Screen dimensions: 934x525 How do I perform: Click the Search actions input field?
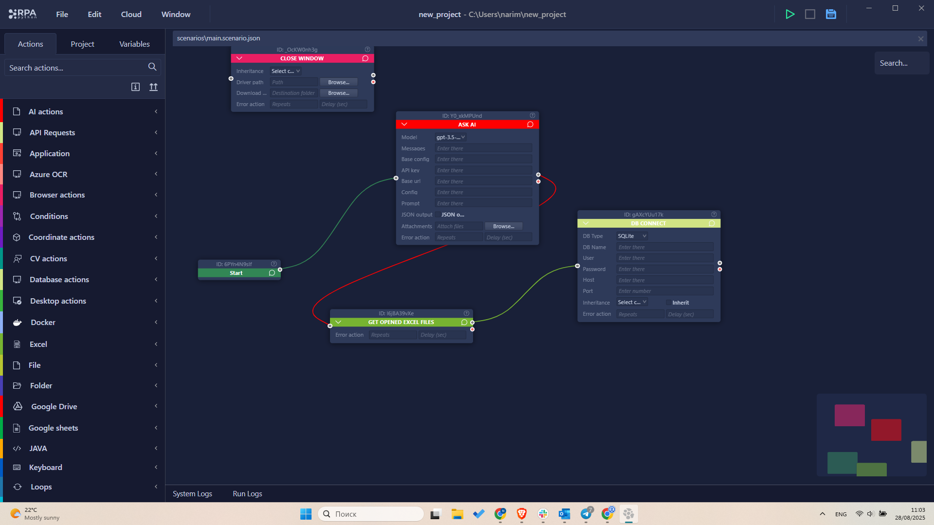[77, 68]
